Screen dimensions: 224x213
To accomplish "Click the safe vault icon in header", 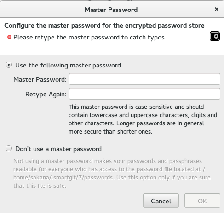I will [x=215, y=36].
